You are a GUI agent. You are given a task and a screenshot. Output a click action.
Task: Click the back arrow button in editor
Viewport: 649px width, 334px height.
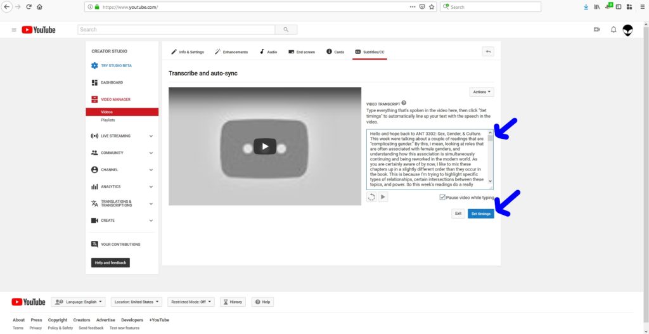click(487, 52)
